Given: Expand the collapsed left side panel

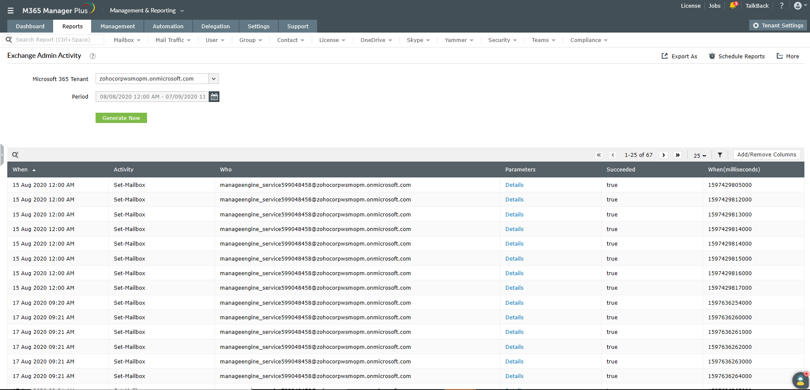Looking at the screenshot, I should tap(2, 155).
